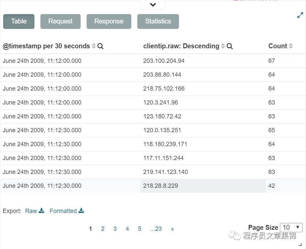Viewport: 306px width, 249px height.
Task: Collapse the panel using the top chevron
Action: [153, 5]
